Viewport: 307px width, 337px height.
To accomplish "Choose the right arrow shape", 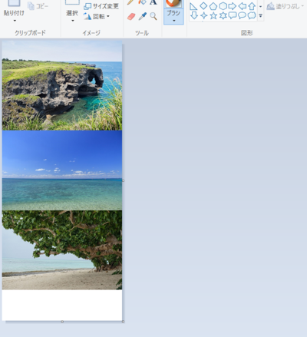I will pyautogui.click(x=233, y=6).
